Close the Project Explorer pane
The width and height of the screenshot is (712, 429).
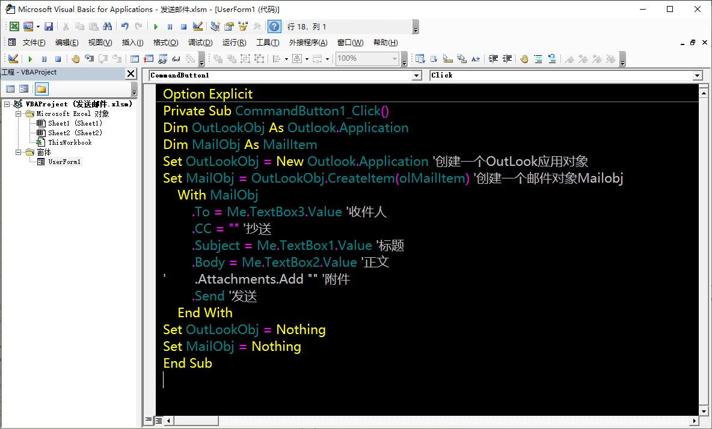click(130, 73)
